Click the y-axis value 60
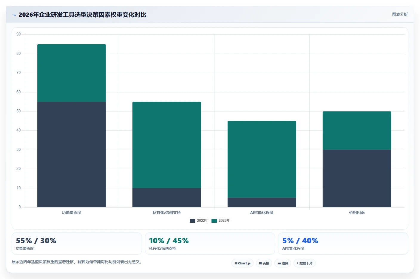Viewport: 420px width, 279px height. click(18, 92)
